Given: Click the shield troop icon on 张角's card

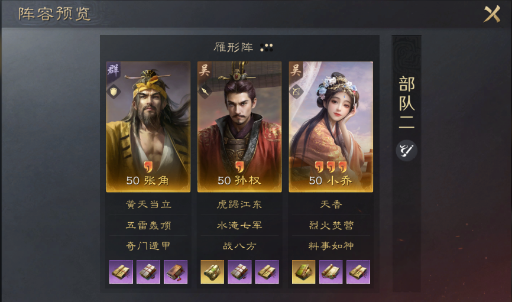Looking at the screenshot, I should 114,92.
